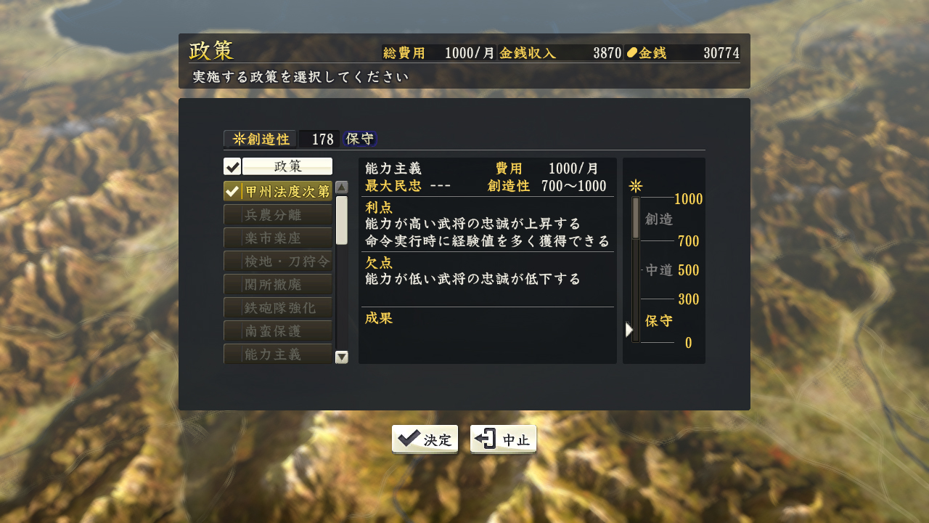Screen dimensions: 929x523
Task: Click the policy list scroll-down arrow
Action: (x=342, y=357)
